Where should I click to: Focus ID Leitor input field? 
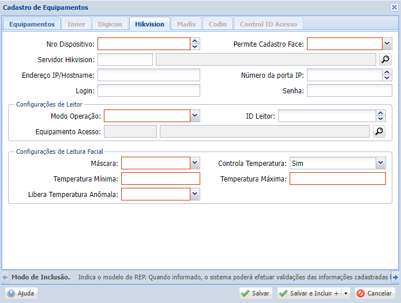click(x=327, y=116)
